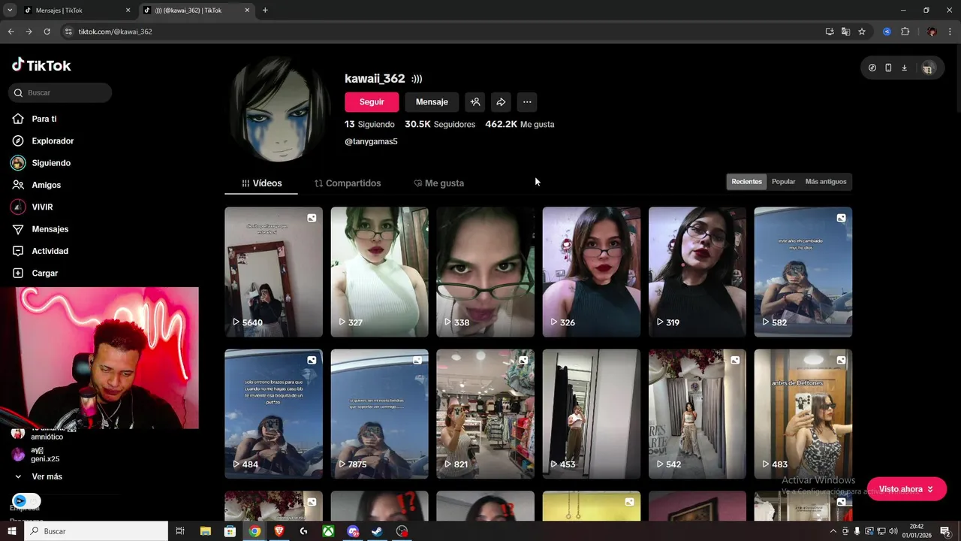Switch to the Compartidos tab
Viewport: 961px width, 541px height.
pyautogui.click(x=348, y=183)
